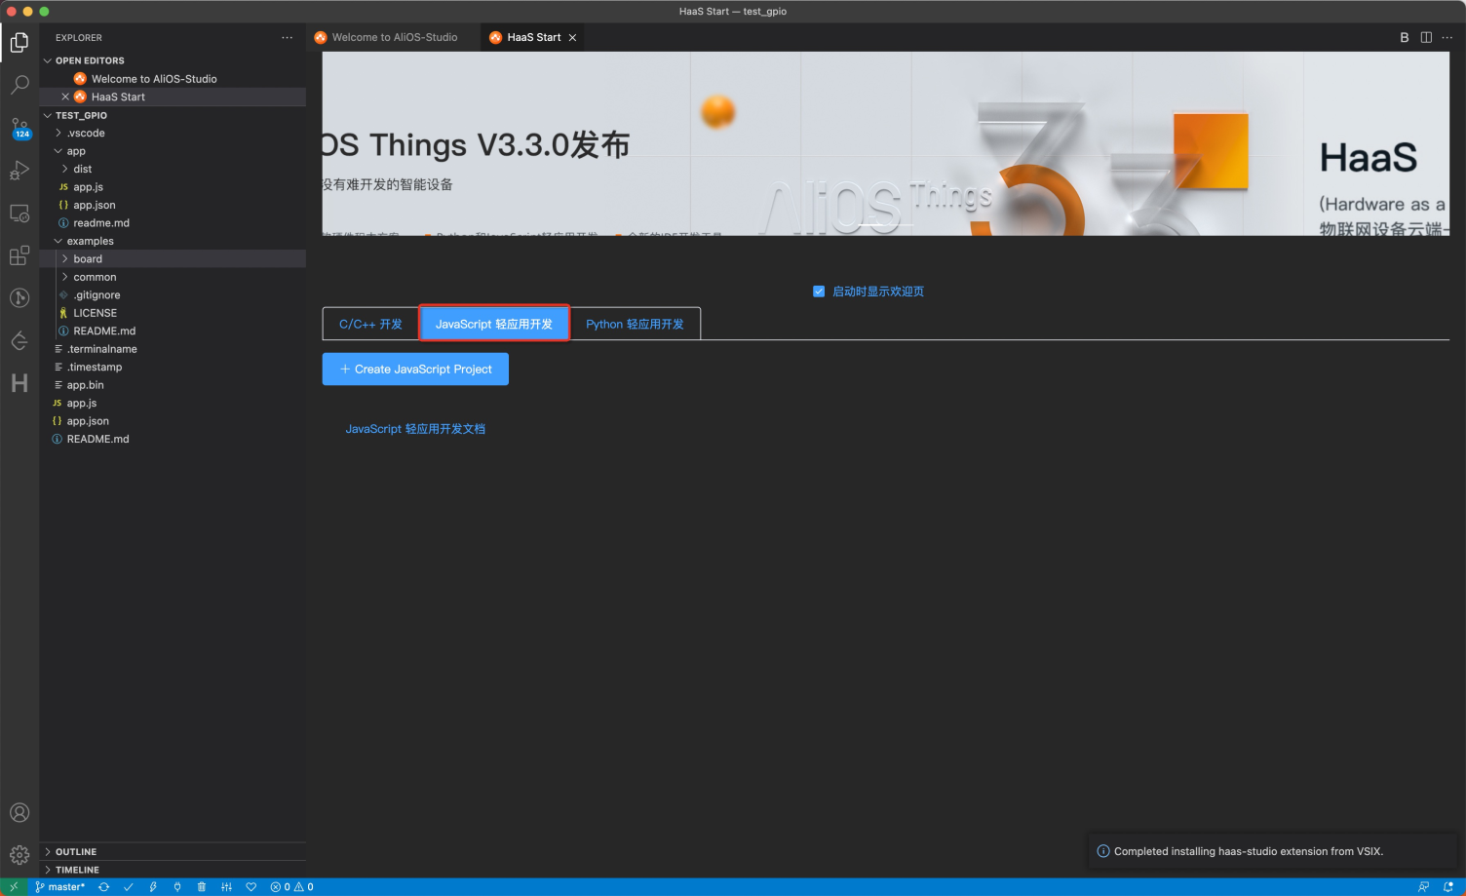Open the LICENSE file
Image resolution: width=1466 pixels, height=896 pixels.
95,313
